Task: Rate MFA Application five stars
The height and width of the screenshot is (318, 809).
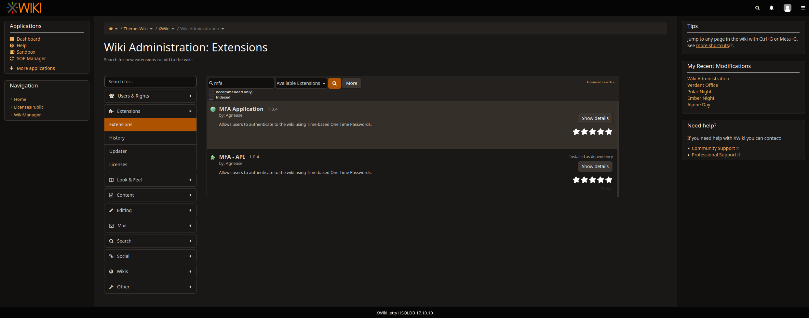Action: tap(609, 132)
